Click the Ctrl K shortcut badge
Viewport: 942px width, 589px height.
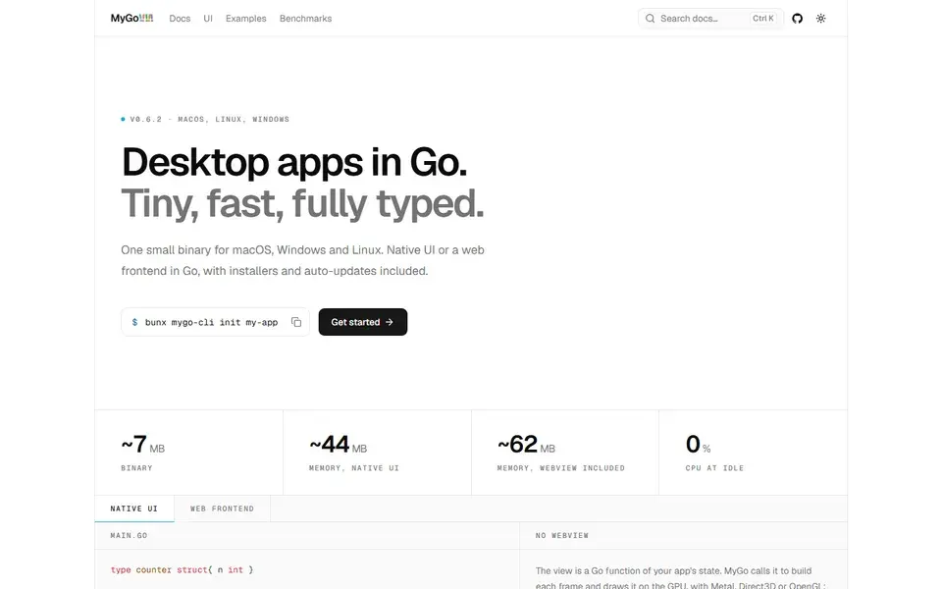tap(763, 19)
